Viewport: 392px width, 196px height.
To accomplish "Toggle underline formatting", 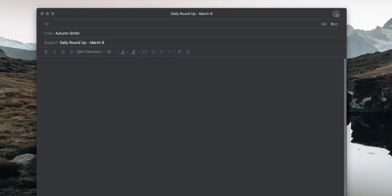I will click(63, 52).
